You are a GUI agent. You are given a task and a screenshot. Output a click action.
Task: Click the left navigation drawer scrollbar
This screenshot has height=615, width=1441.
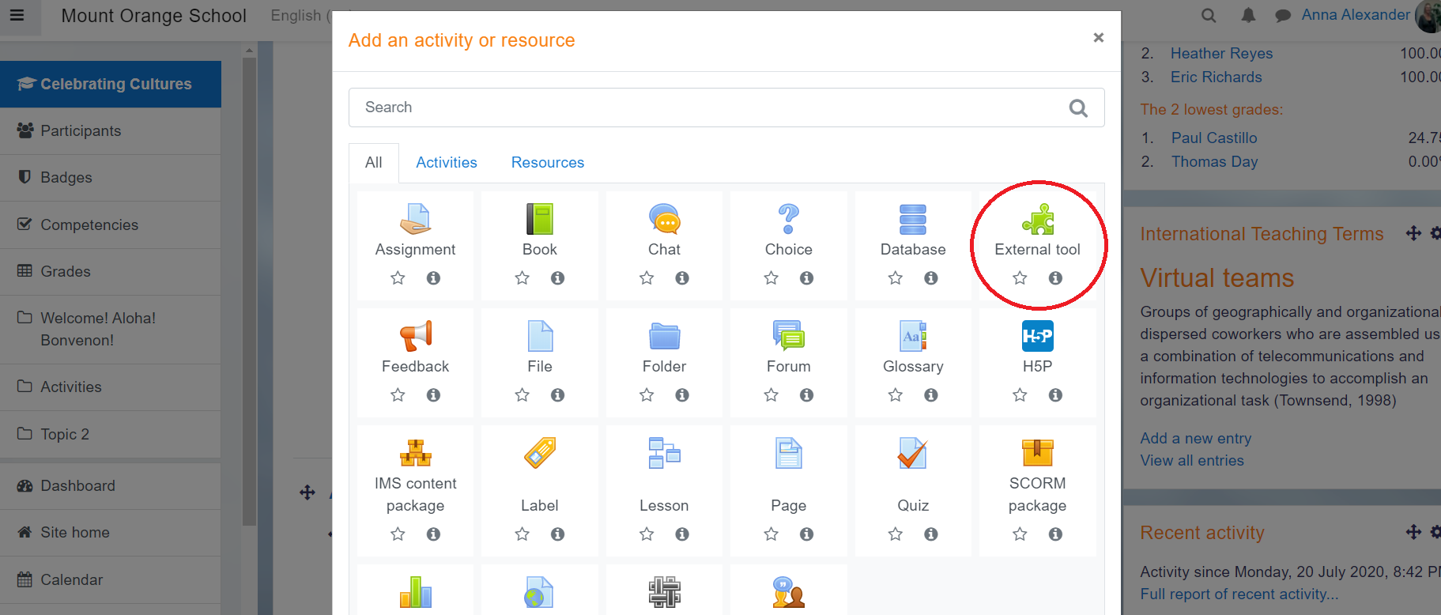click(249, 285)
